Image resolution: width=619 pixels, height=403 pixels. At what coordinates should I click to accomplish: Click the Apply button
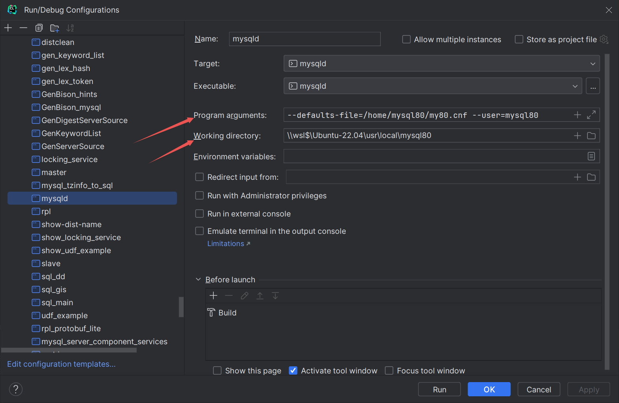point(589,390)
